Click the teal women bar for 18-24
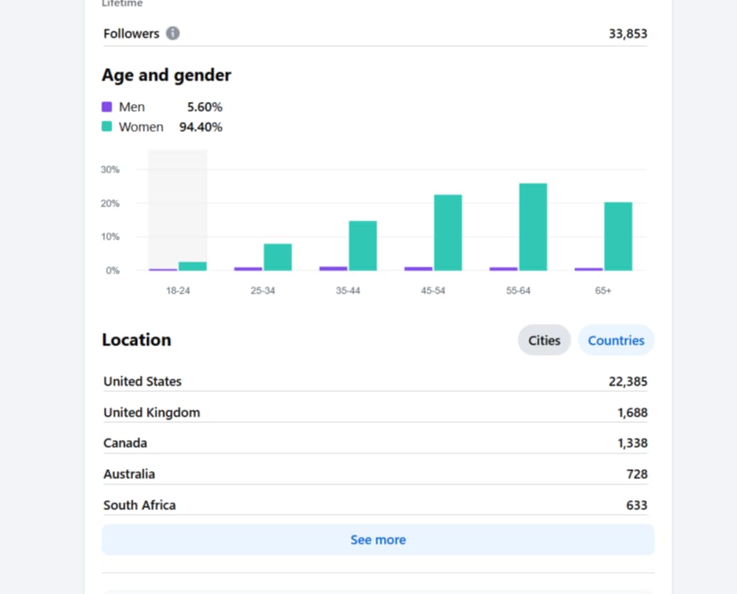Screen dimensions: 737x594 coord(192,266)
